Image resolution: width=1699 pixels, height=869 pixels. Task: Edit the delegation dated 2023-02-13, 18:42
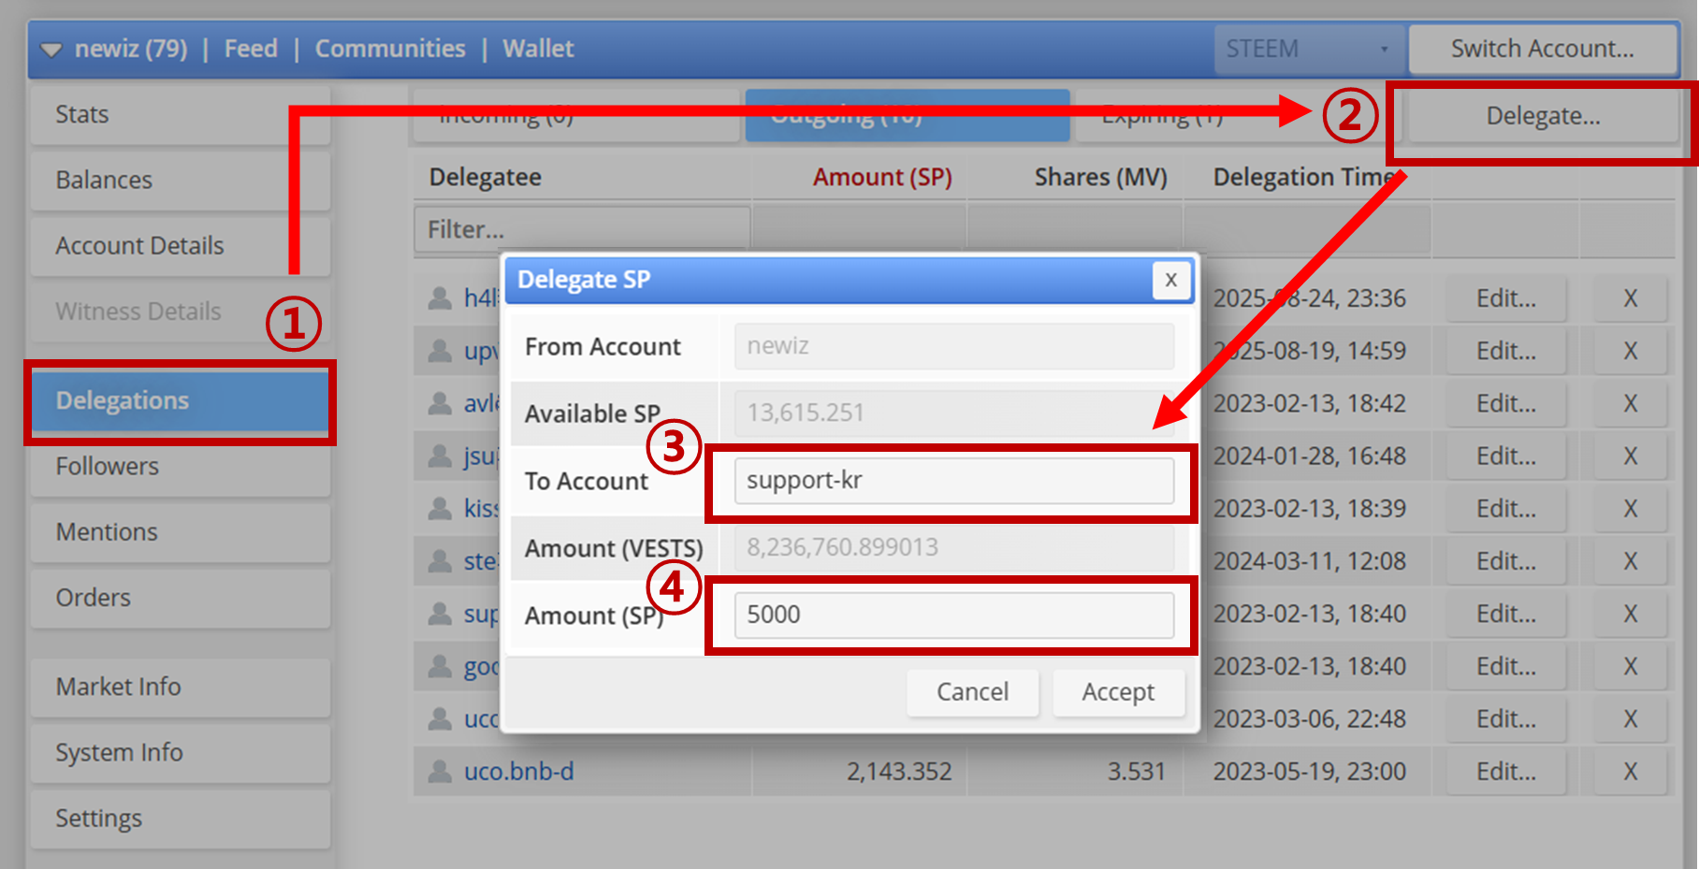1506,403
